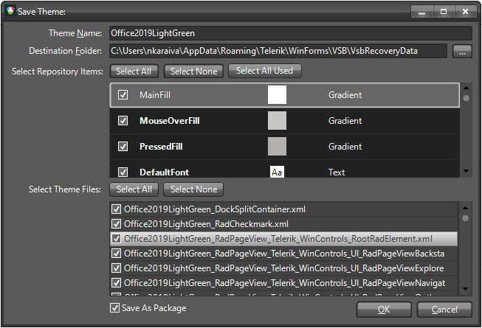Click repository list scroll down arrow

tap(466, 171)
